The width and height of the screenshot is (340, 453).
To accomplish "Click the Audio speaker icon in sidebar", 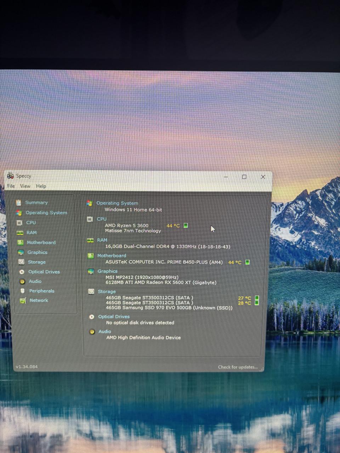I will coord(22,281).
